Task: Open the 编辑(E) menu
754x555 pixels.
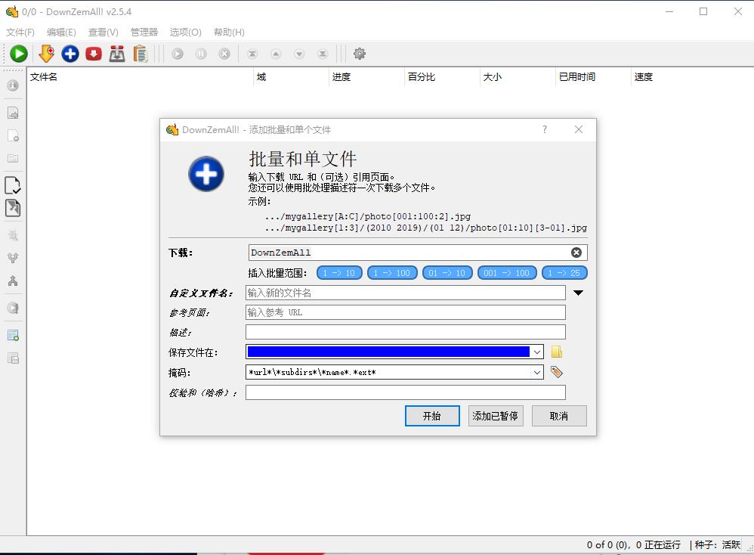Action: click(x=61, y=33)
